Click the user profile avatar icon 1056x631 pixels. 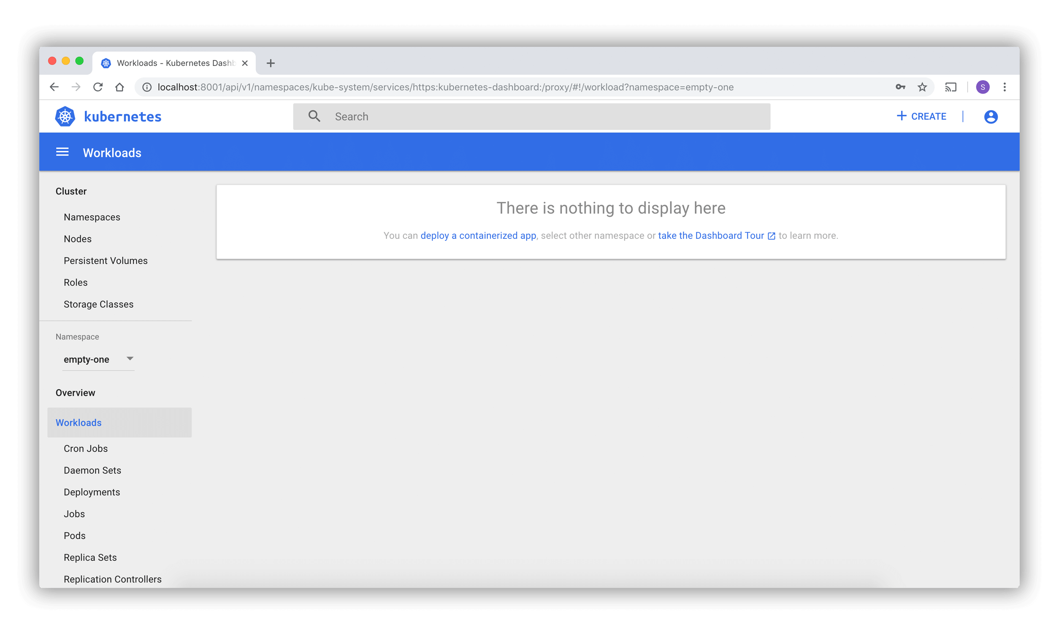[991, 116]
